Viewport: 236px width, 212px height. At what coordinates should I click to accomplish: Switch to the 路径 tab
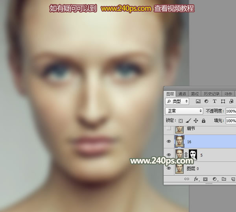tap(195, 94)
